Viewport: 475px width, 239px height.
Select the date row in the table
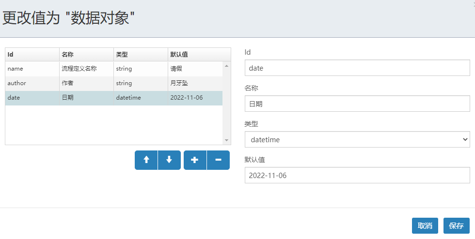[114, 98]
